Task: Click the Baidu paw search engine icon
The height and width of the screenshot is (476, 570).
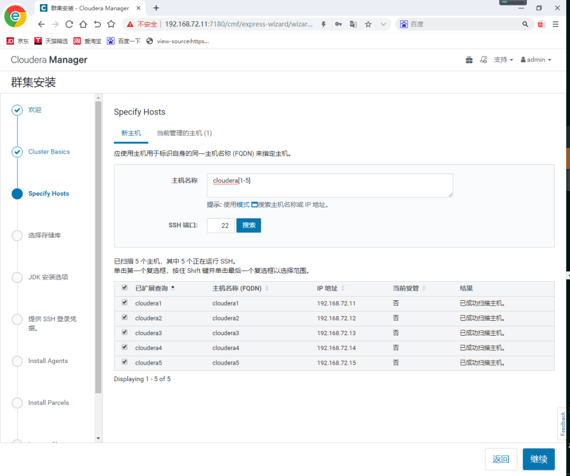Action: point(404,24)
